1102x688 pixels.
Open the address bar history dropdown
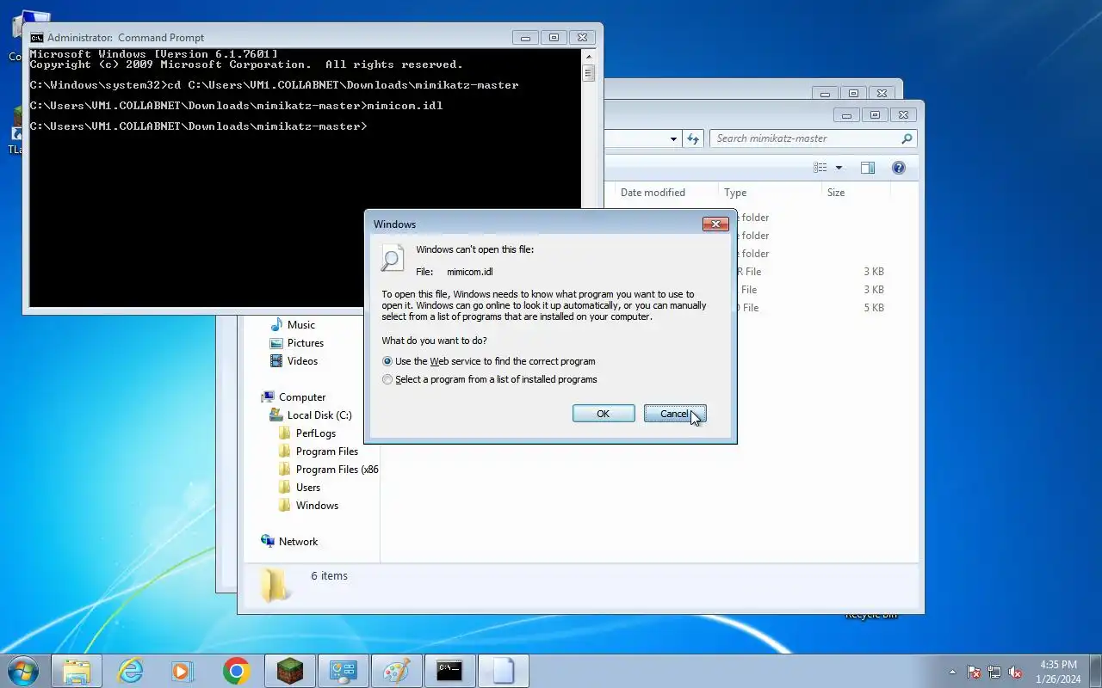[673, 138]
